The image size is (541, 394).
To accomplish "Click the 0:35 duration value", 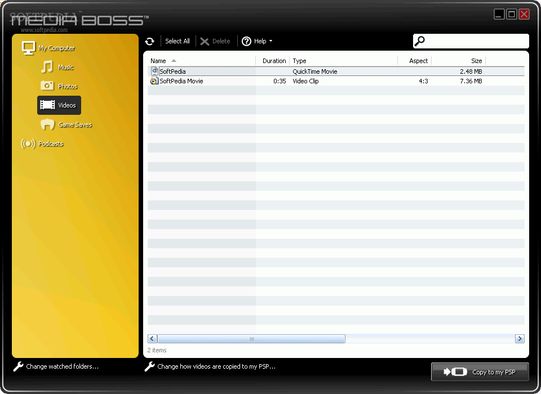I will (280, 81).
